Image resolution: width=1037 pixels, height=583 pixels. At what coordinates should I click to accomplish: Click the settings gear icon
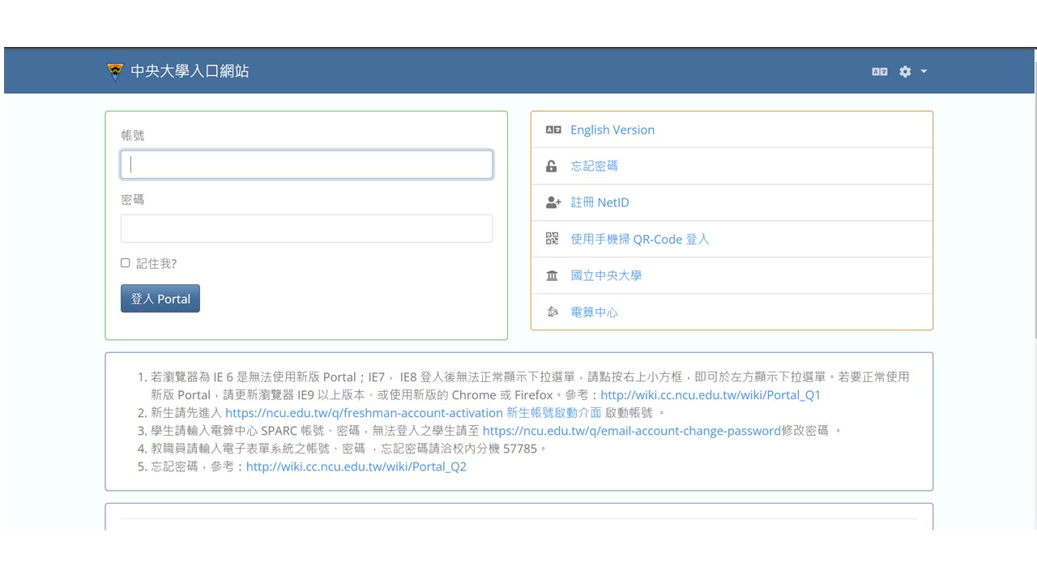(x=905, y=71)
